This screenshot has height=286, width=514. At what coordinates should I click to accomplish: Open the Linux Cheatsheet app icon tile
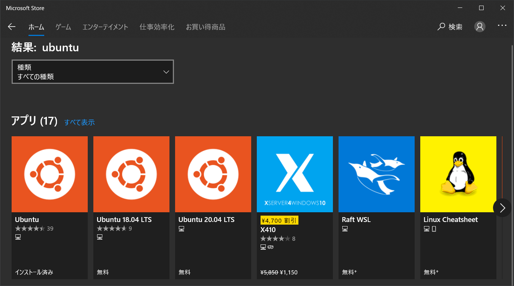pos(458,174)
